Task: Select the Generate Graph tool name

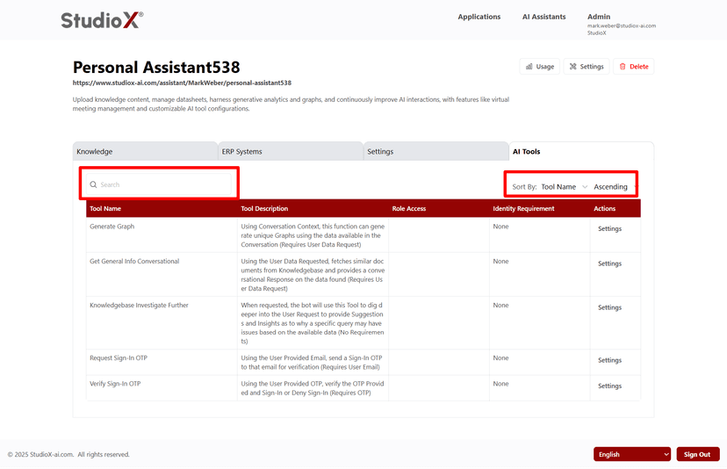Action: pos(112,227)
